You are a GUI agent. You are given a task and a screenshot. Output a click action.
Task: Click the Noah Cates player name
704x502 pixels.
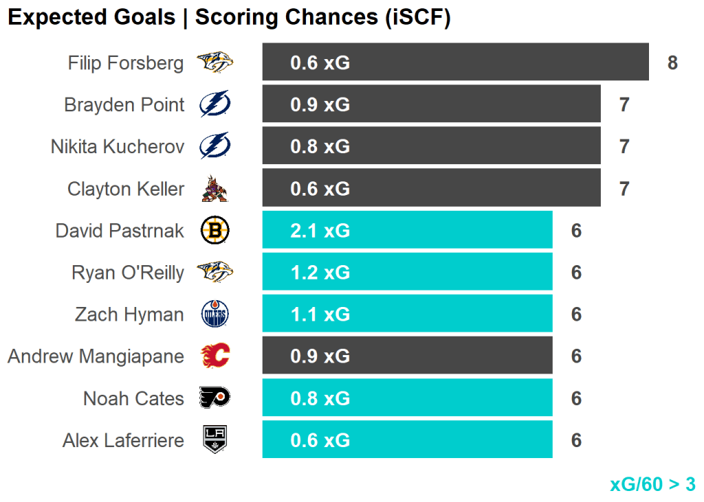pos(133,398)
